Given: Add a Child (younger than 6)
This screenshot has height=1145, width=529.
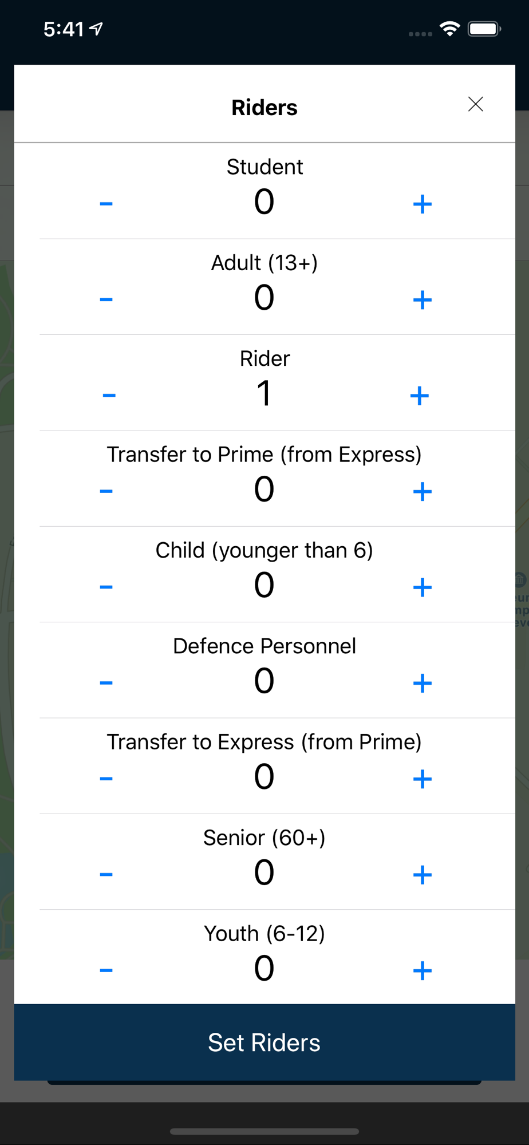Looking at the screenshot, I should click(x=422, y=587).
